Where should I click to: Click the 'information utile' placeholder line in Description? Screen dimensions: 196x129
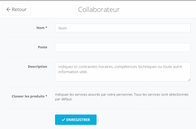coord(73,72)
